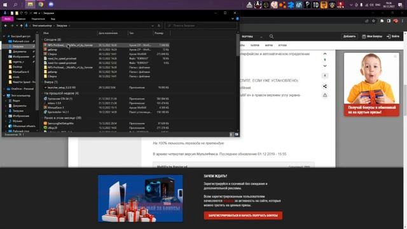Open the website search magnifier
The image size is (407, 229).
272,37
